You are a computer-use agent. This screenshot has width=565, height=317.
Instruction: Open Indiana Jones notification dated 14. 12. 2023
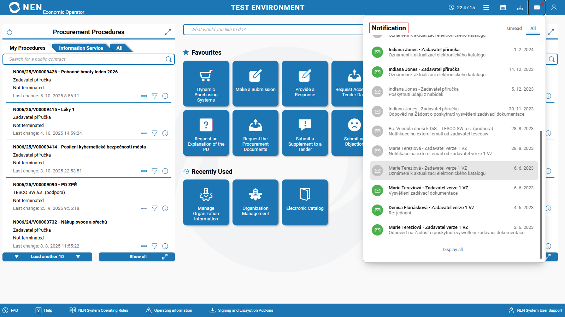(454, 72)
